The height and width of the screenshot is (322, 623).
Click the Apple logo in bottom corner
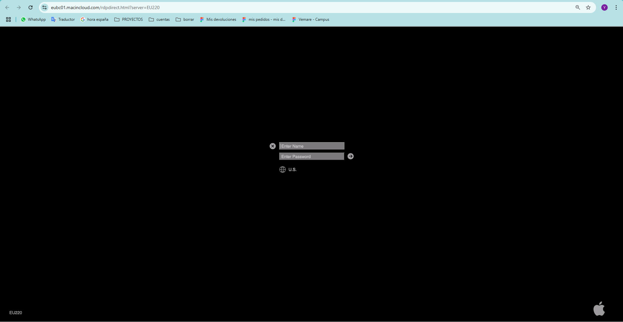[x=599, y=309]
